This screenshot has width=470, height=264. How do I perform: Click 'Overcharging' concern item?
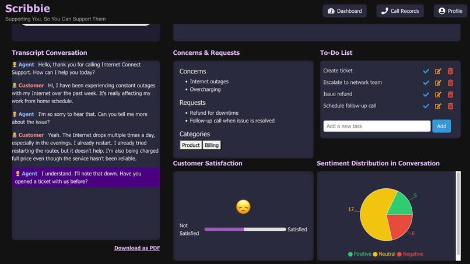pyautogui.click(x=205, y=89)
